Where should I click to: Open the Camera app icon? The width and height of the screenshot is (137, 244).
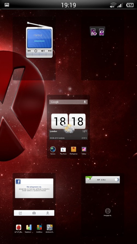pos(53,149)
